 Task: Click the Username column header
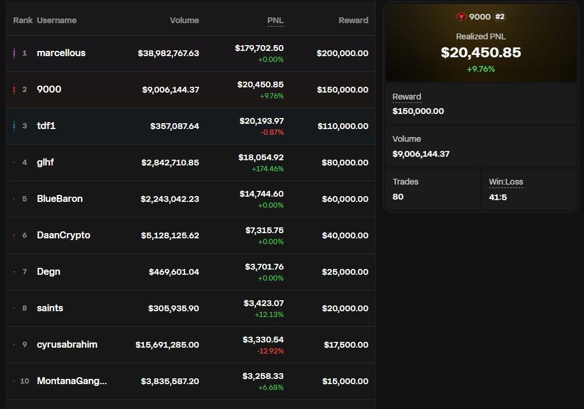click(57, 20)
